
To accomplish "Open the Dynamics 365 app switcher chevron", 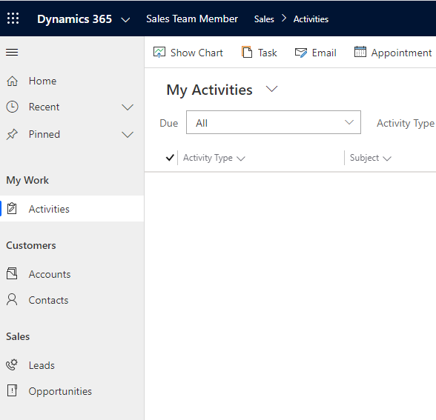I will point(126,20).
